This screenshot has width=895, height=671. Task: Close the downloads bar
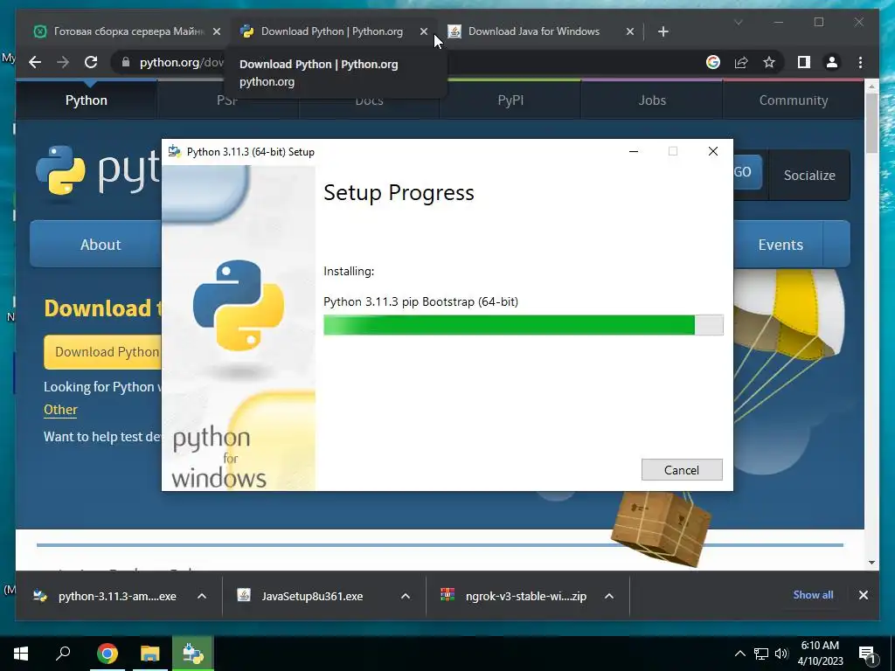coord(863,594)
